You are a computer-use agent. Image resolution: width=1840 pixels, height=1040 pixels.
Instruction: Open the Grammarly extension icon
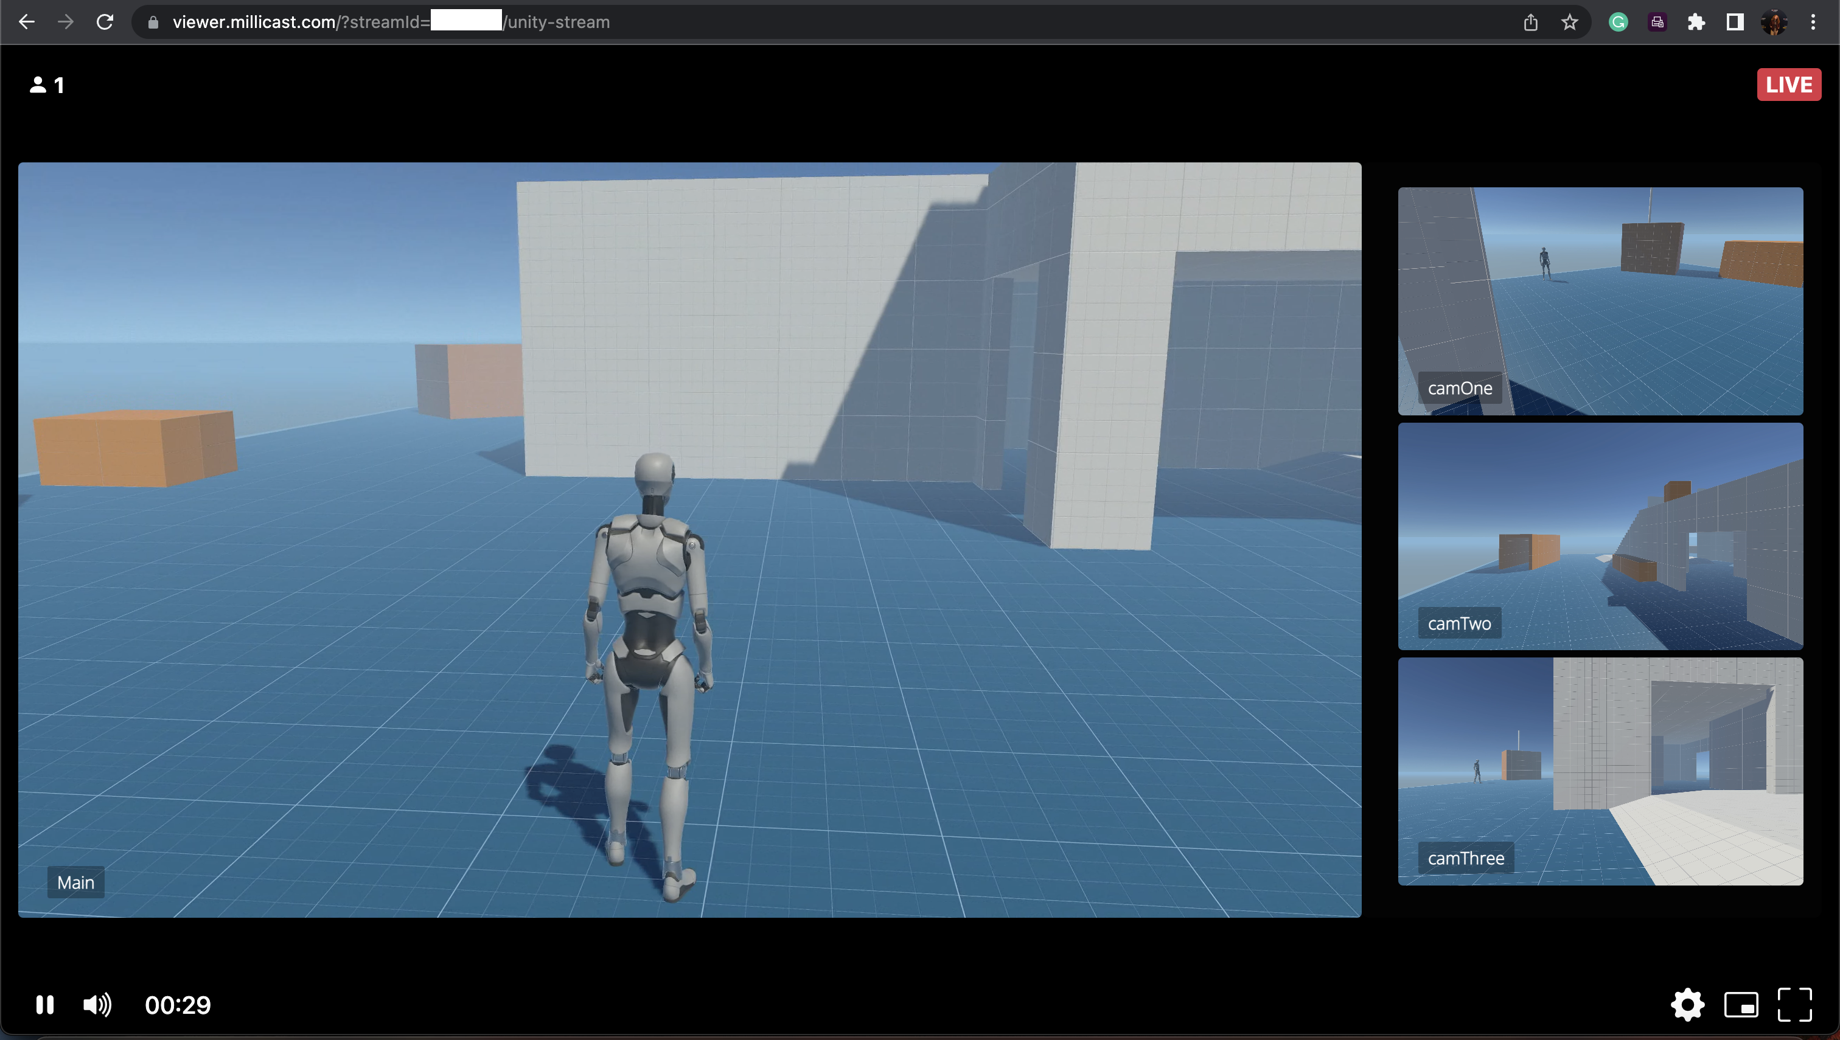(x=1619, y=22)
